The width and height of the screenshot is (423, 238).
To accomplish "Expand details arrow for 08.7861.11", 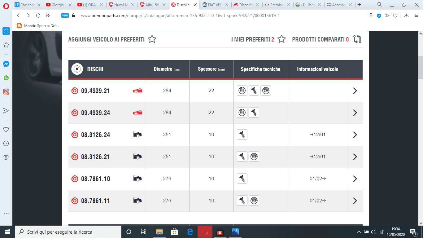I will pos(355,201).
